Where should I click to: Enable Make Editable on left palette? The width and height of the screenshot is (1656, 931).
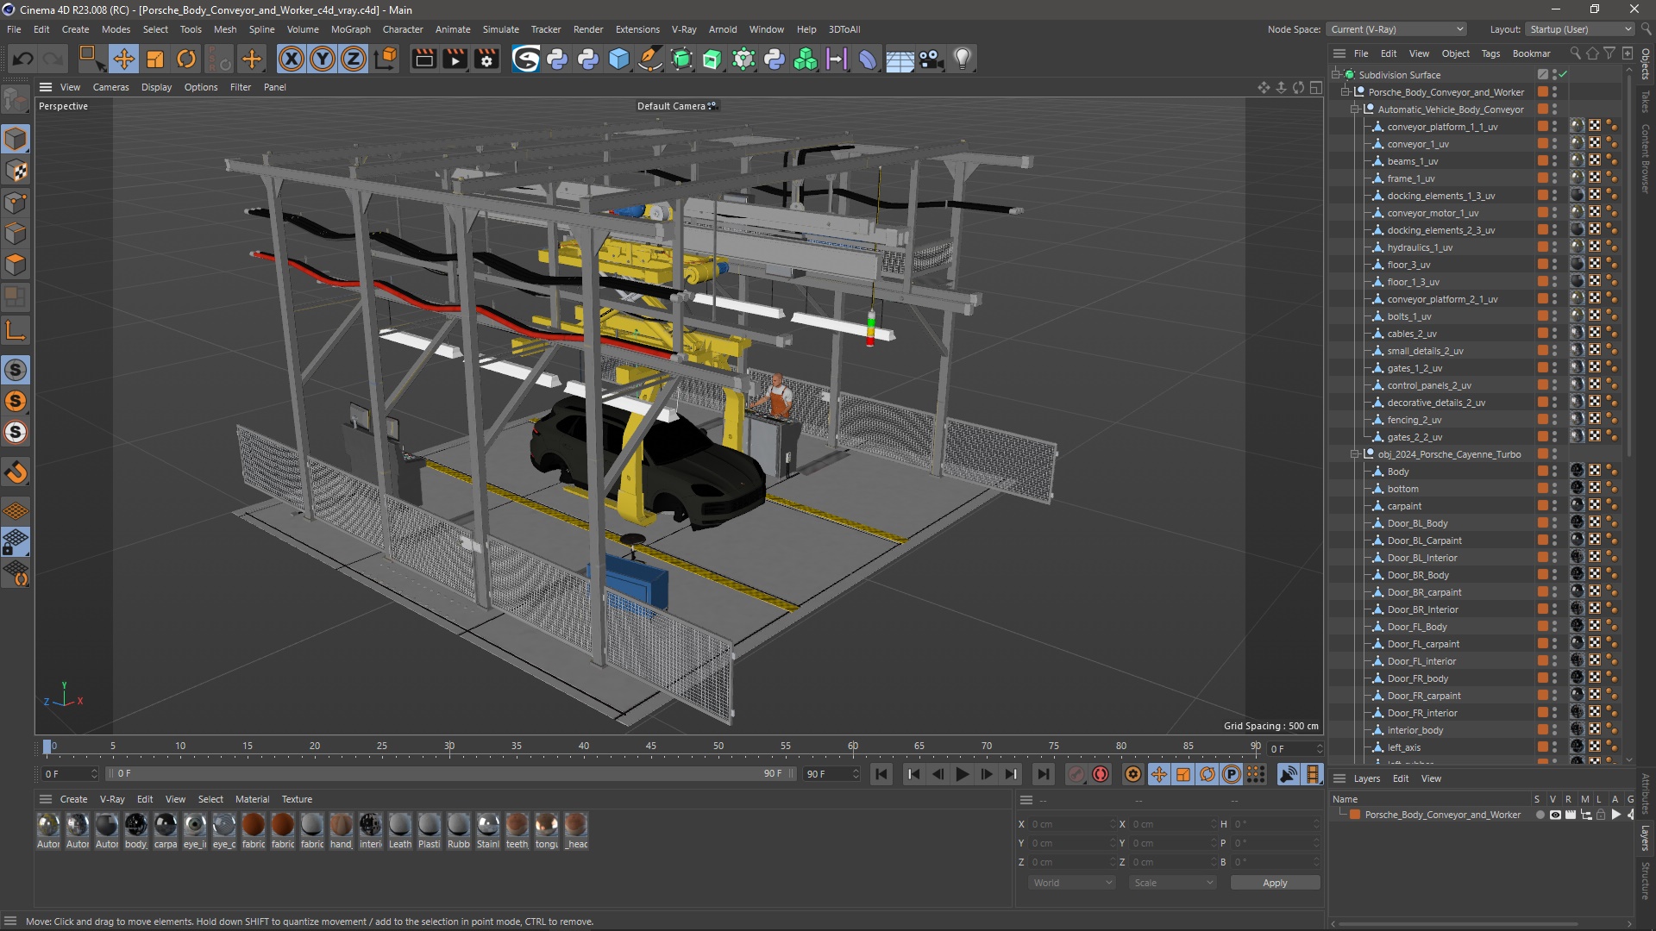coord(16,101)
